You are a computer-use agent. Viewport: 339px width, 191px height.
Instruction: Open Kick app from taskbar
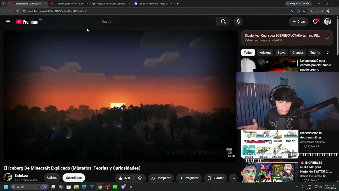[x=115, y=187]
